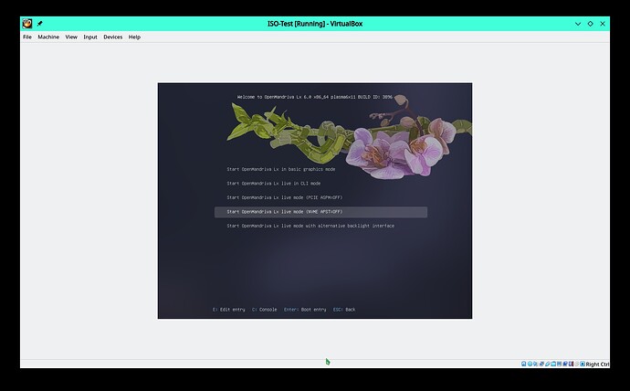Close the ISO-Test VirtualBox window
Viewport: 630px width, 391px height.
coord(603,24)
